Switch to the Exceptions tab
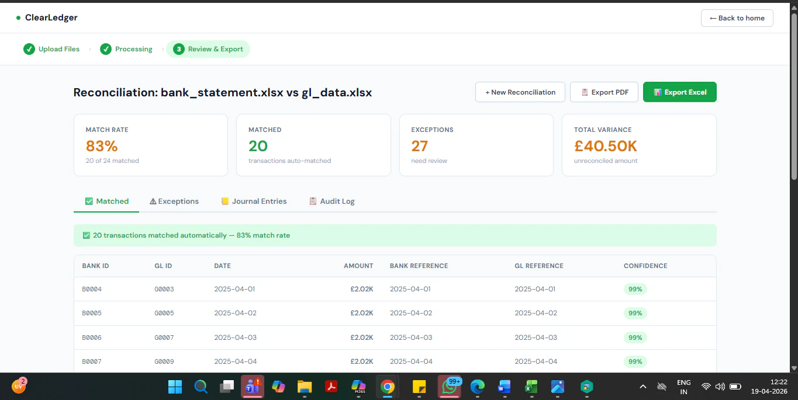 pos(174,201)
